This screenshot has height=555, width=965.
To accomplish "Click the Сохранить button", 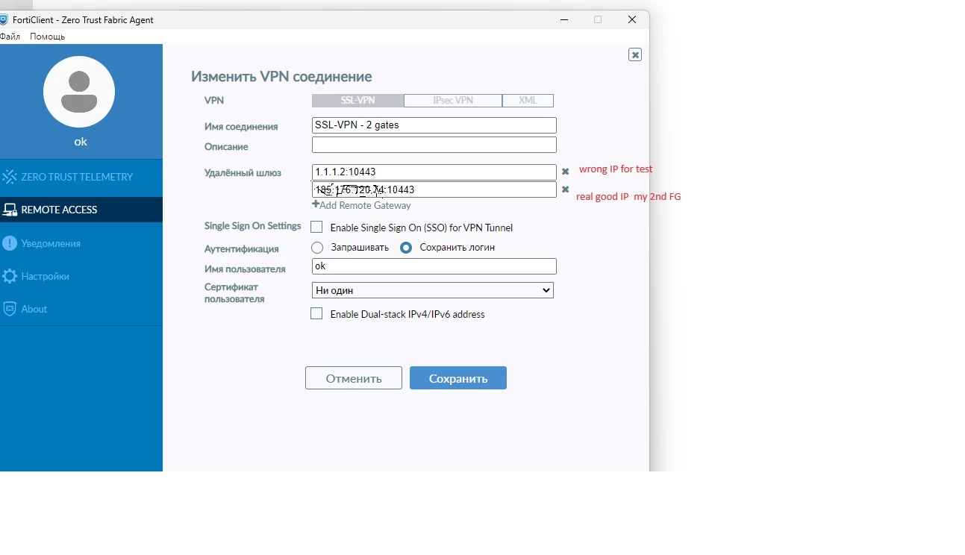I will click(458, 378).
